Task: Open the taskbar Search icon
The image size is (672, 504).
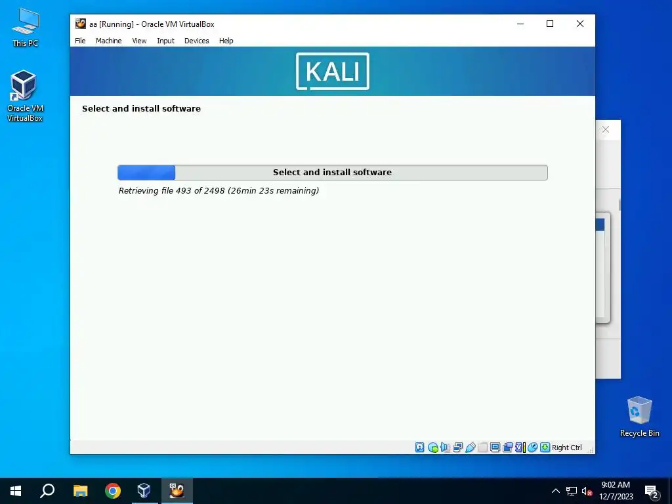Action: pos(47,491)
